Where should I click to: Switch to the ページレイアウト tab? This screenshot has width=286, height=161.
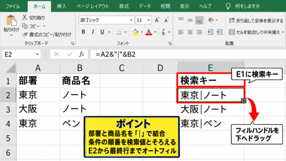(93, 6)
